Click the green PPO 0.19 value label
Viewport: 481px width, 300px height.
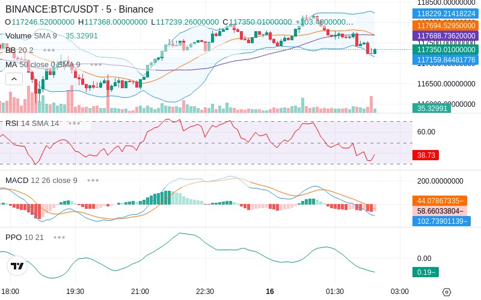point(426,272)
